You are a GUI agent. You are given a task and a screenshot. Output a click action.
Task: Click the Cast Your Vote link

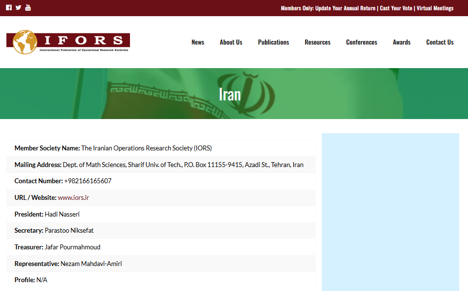point(396,8)
